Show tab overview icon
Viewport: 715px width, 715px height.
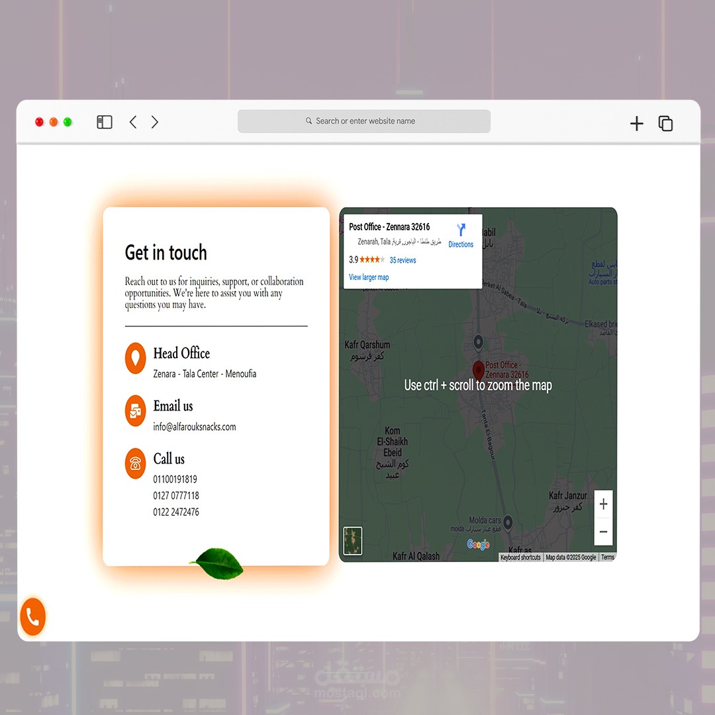click(x=665, y=123)
